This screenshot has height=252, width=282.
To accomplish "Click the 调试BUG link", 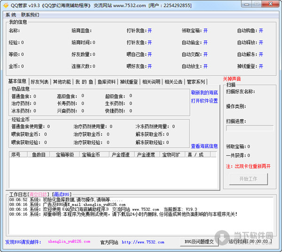I will click(x=61, y=194).
